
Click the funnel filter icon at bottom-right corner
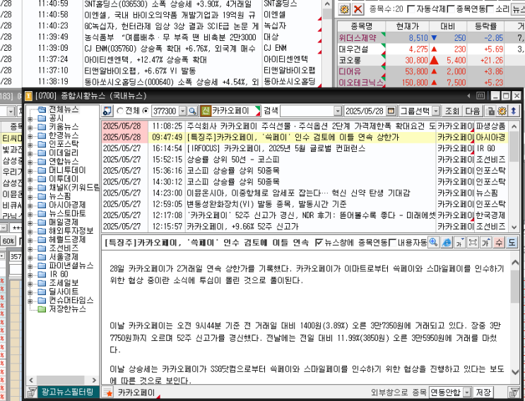coord(514,392)
